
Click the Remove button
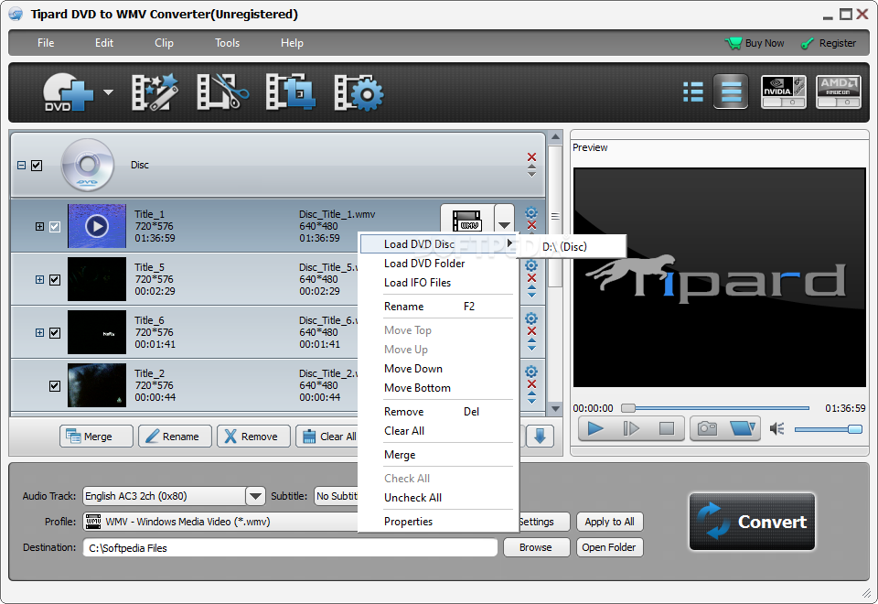[x=253, y=436]
